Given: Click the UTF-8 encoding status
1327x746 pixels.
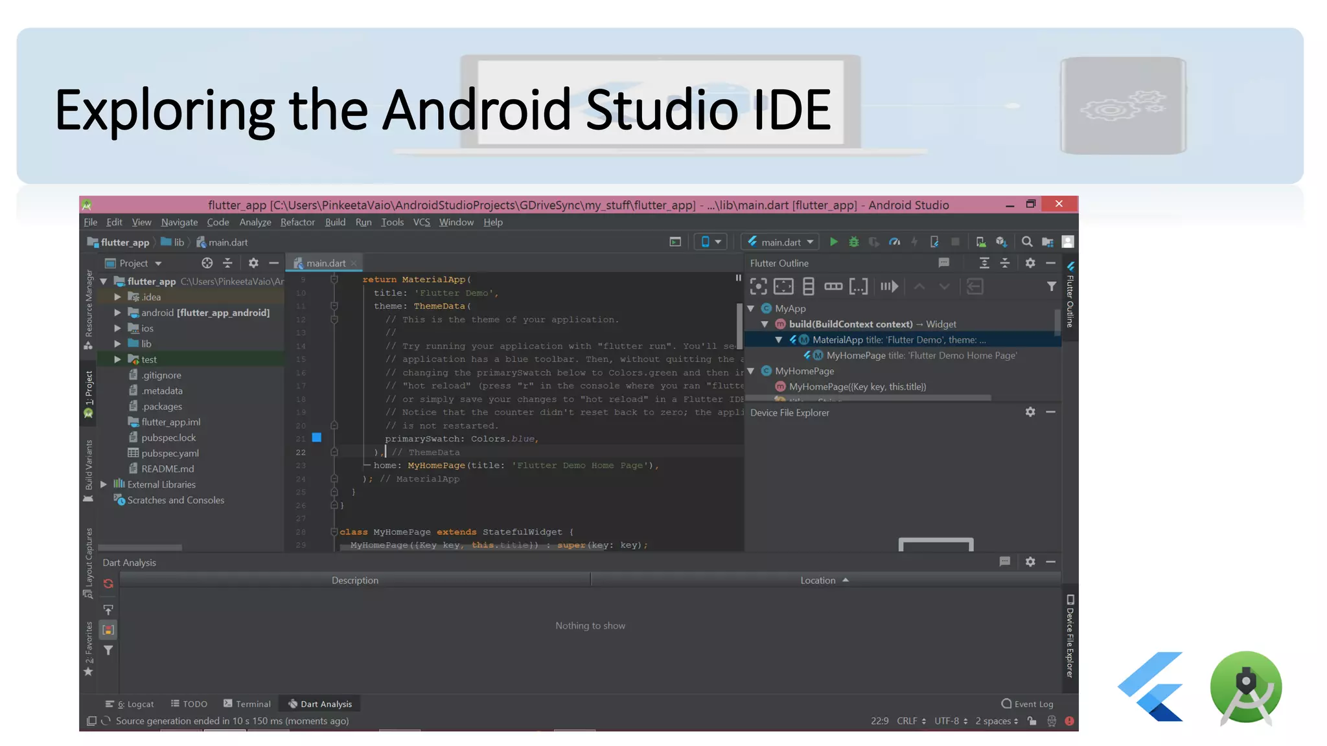Looking at the screenshot, I should (x=951, y=721).
